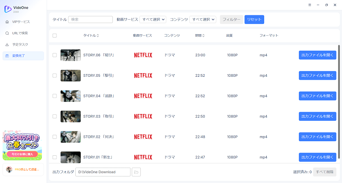Click the duration value 23:00

(x=200, y=55)
